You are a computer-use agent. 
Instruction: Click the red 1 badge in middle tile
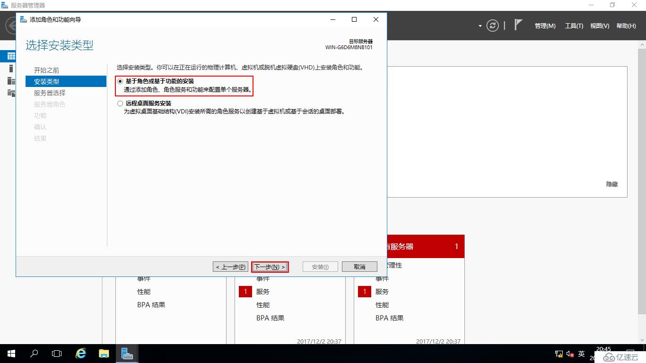(x=245, y=292)
